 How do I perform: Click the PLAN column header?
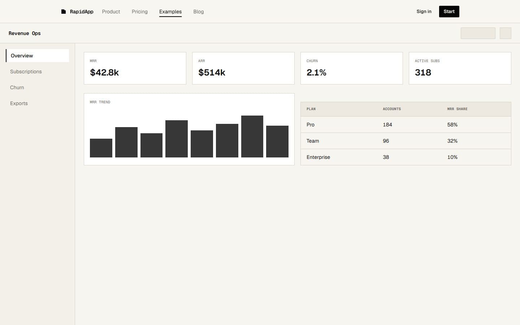click(311, 109)
